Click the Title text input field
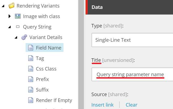This screenshot has width=173, height=109. [x=132, y=74]
